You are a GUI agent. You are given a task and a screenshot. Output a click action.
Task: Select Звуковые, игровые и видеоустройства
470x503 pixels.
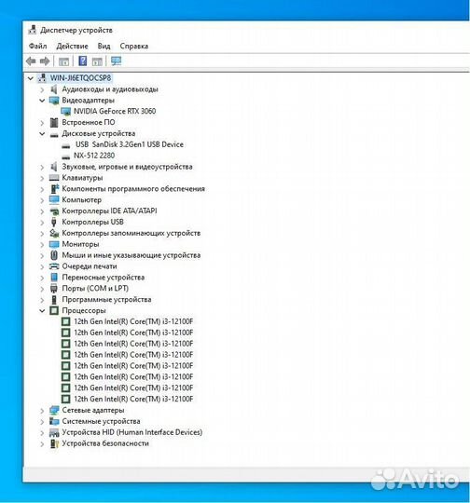coord(127,167)
